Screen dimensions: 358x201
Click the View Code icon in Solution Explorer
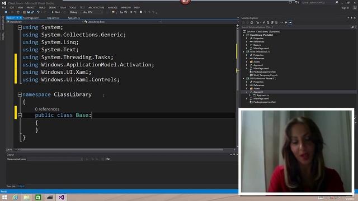coord(281,22)
